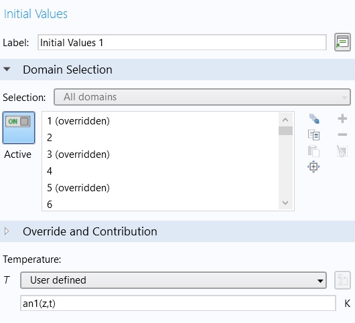Click the plus Add to Selection icon

[342, 118]
